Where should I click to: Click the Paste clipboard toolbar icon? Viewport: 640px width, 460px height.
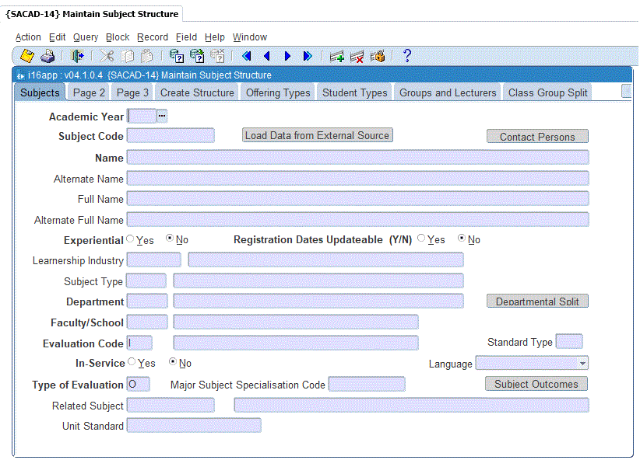146,56
